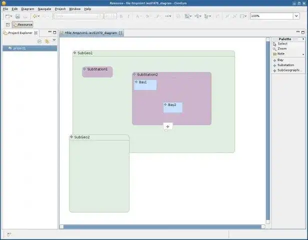Open the back navigation history dropdown
The width and height of the screenshot is (308, 240).
tap(38, 16)
